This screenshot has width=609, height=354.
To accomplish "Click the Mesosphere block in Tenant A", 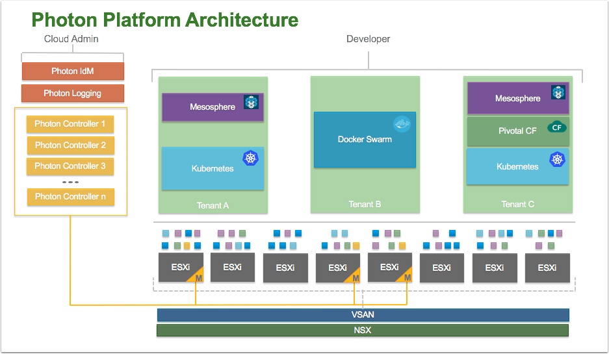I will tap(213, 107).
